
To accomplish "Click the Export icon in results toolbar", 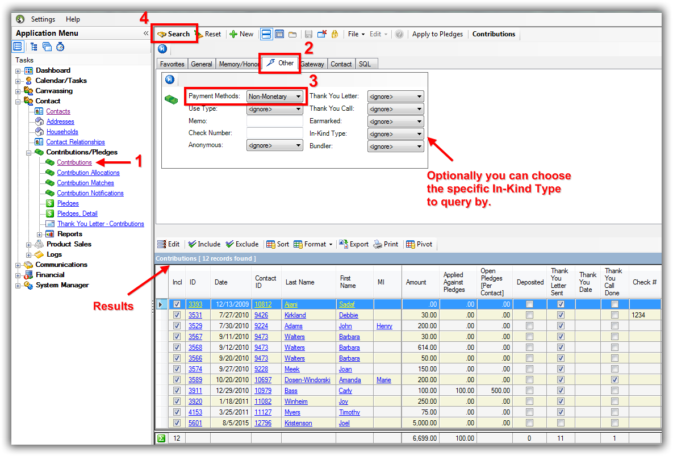I will pos(344,244).
